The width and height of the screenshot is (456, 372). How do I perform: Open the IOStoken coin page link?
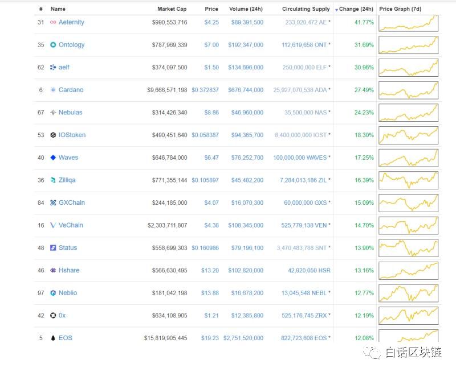tap(72, 135)
